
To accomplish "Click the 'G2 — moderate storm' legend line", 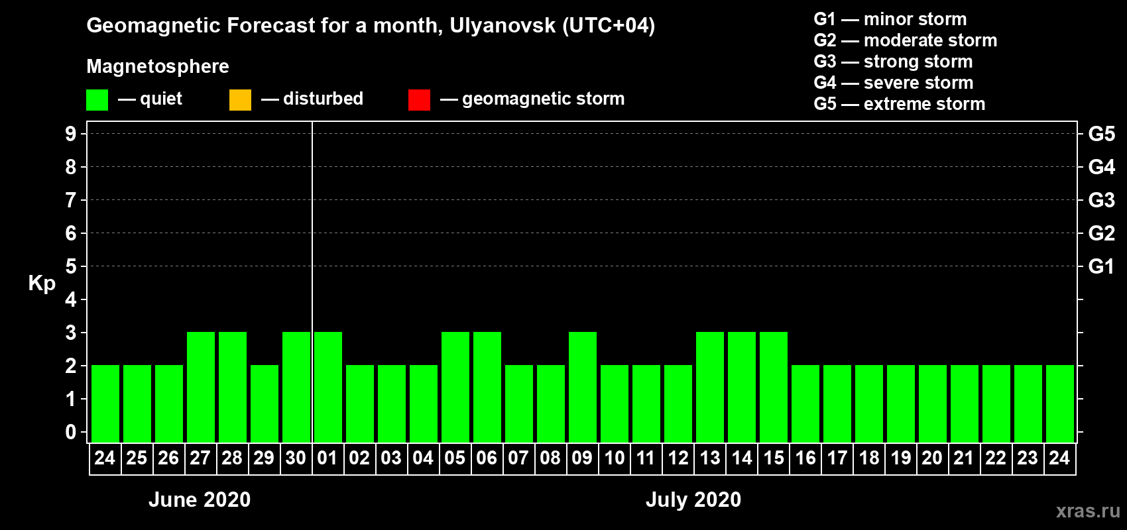I will [x=905, y=40].
